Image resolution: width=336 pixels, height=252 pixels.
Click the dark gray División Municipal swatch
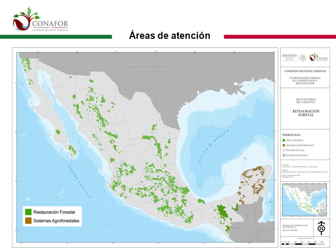284,155
